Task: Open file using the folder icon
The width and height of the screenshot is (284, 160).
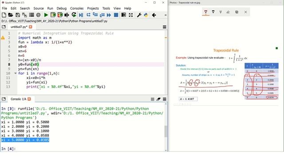Action: (x=11, y=15)
